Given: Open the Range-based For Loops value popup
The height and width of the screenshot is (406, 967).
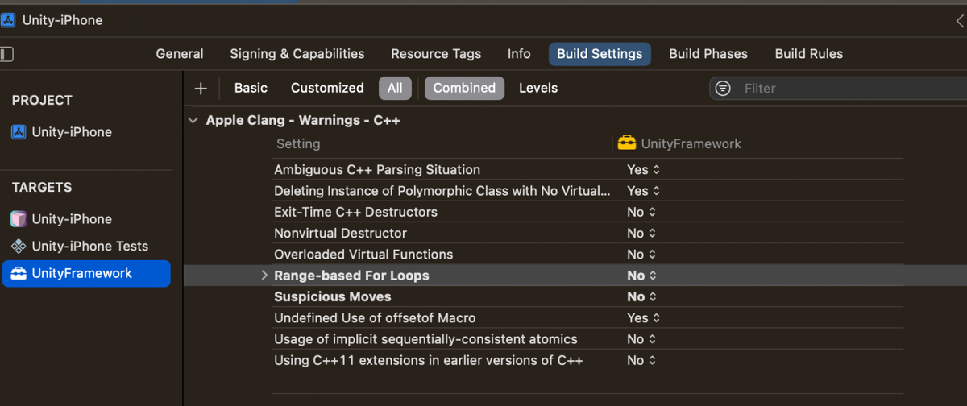Looking at the screenshot, I should point(642,275).
